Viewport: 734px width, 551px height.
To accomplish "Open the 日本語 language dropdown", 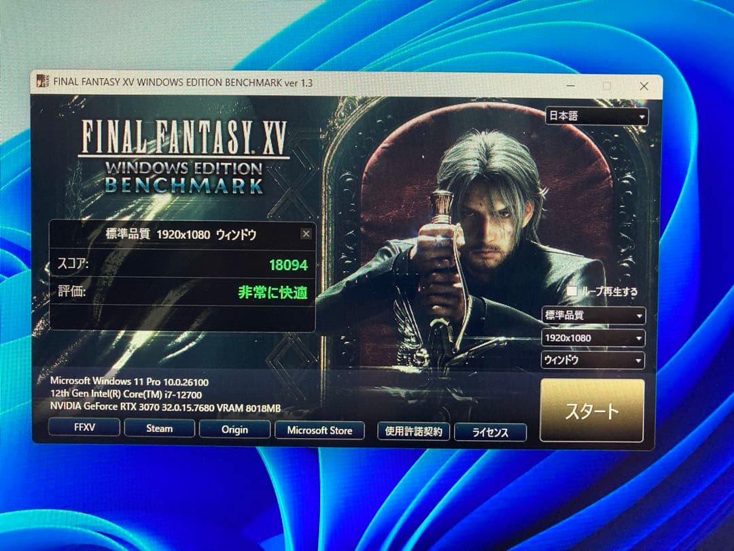I will (597, 116).
